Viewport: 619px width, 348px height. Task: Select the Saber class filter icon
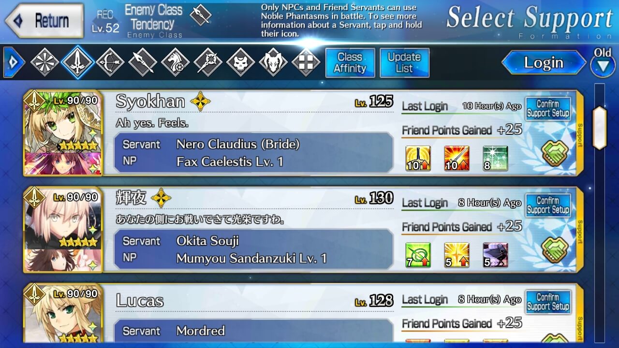click(x=77, y=62)
